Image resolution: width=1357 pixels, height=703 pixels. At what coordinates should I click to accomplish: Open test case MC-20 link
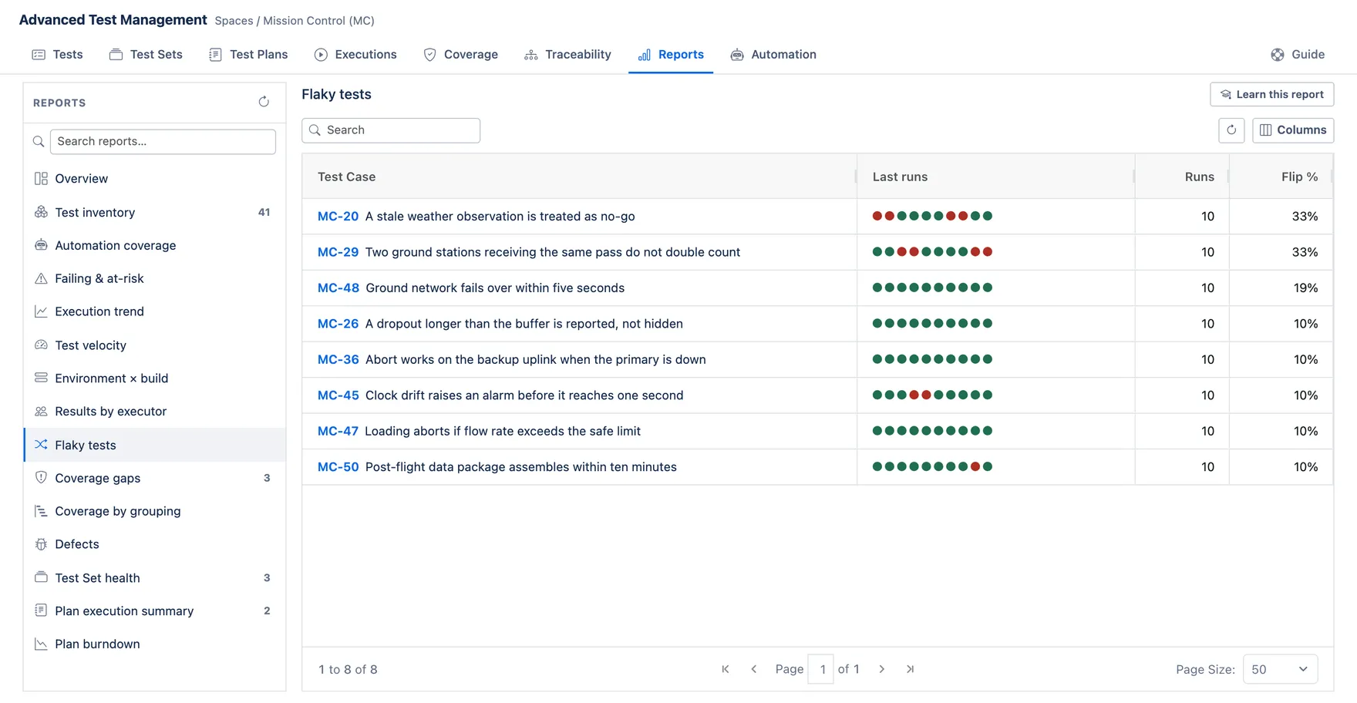click(x=338, y=217)
